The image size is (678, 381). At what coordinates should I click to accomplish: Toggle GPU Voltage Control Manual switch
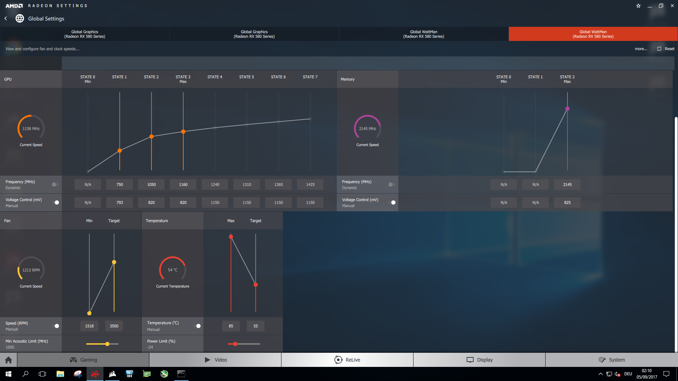click(x=56, y=202)
